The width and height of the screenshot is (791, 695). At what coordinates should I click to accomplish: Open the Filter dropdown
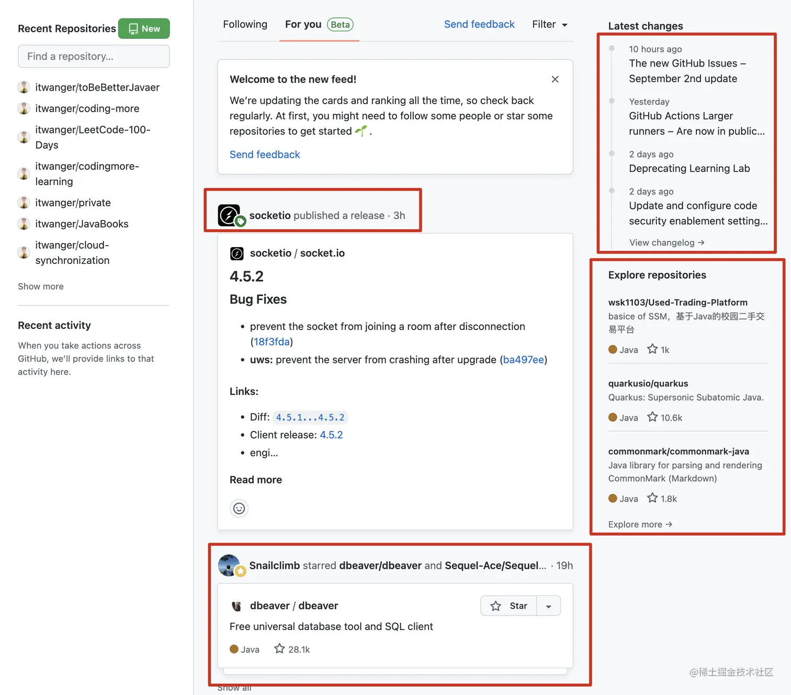click(x=550, y=24)
